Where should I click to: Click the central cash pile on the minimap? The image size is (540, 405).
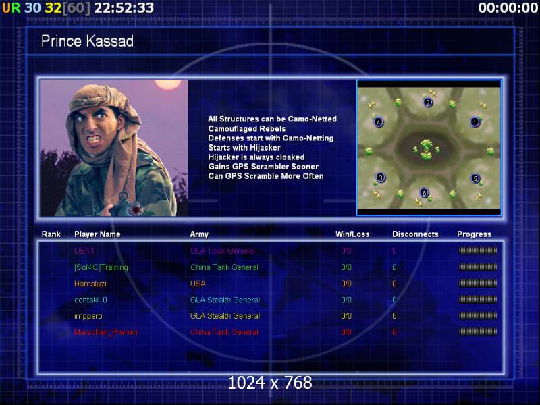(427, 149)
